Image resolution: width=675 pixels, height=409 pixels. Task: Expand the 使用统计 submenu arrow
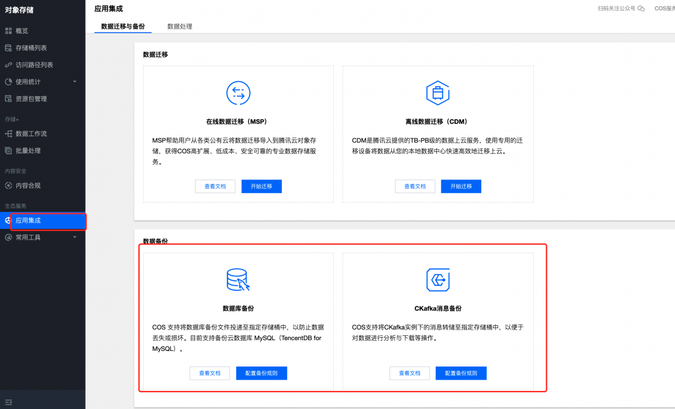click(74, 82)
